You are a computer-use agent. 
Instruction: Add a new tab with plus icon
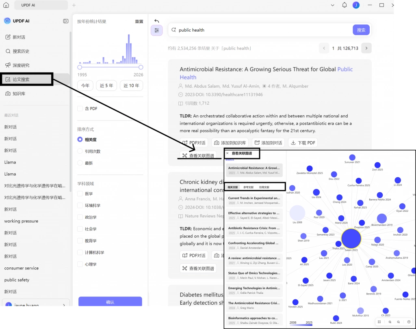coord(74,5)
